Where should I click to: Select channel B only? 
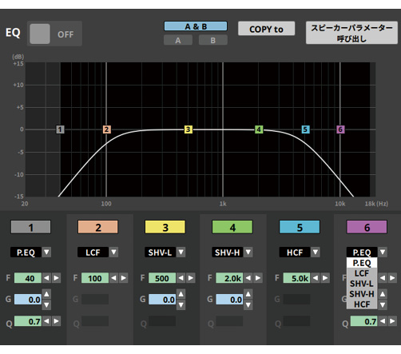tap(213, 40)
